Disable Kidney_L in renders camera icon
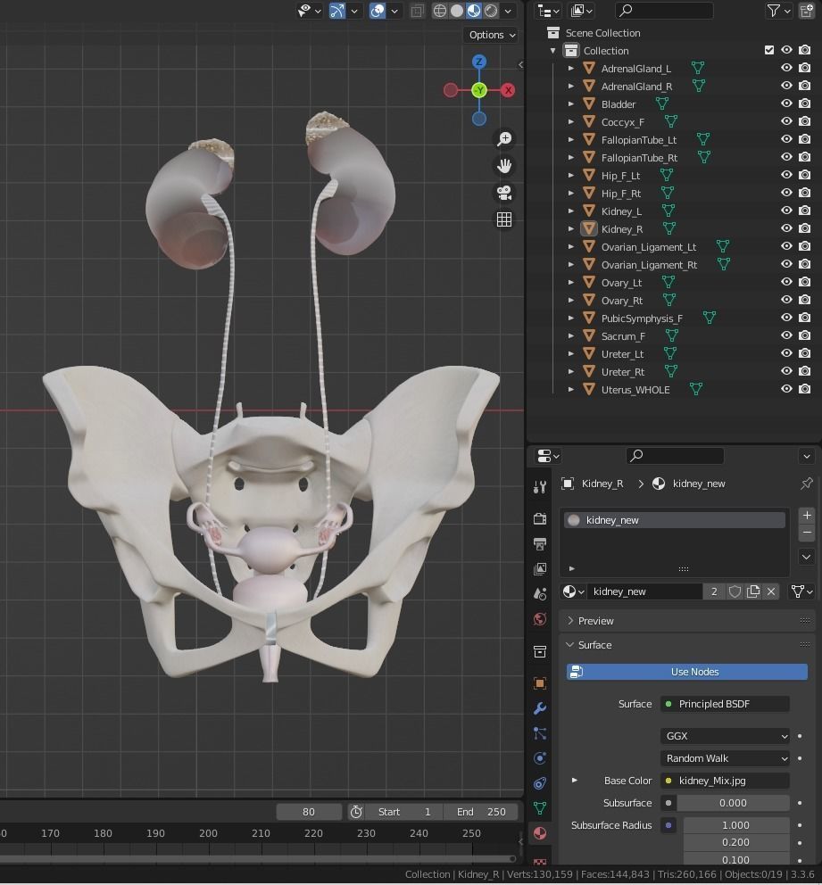The width and height of the screenshot is (822, 885). 805,211
